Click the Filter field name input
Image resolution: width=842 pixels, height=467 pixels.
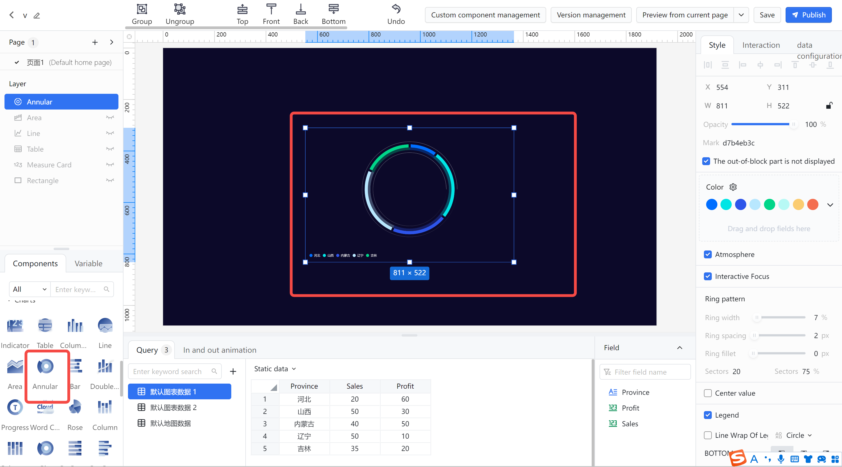pos(645,372)
